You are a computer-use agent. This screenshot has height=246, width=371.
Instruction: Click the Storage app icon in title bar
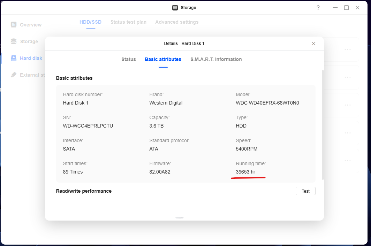click(x=175, y=8)
